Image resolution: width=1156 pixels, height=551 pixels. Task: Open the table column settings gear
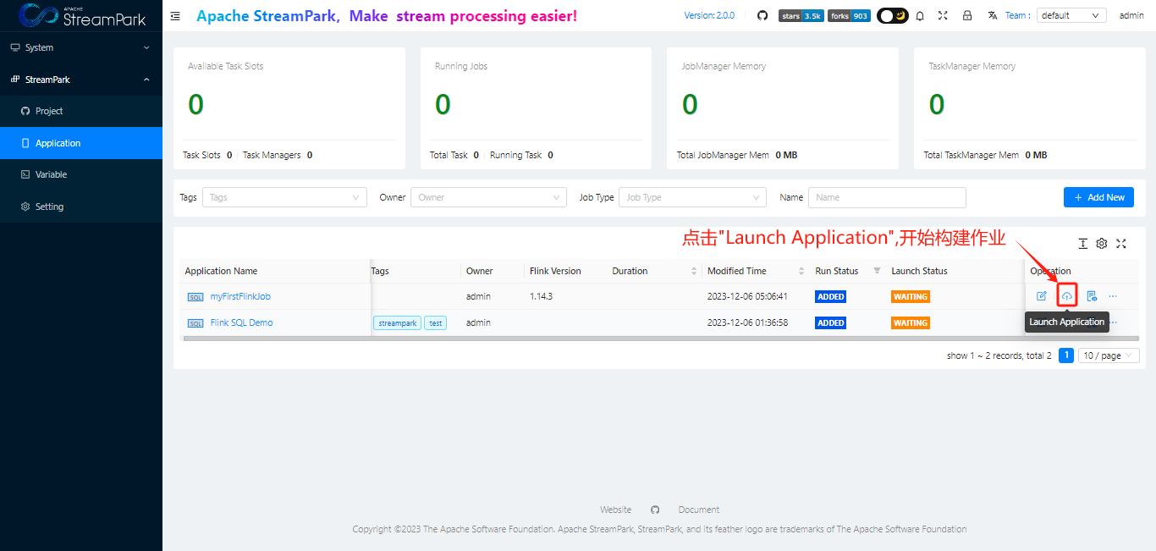coord(1101,243)
